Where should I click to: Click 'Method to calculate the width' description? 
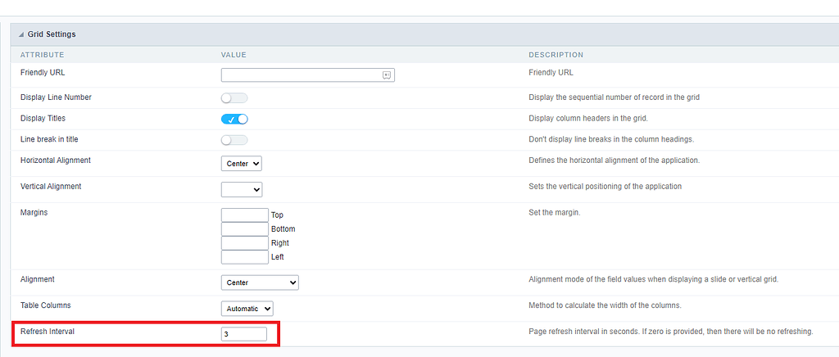pyautogui.click(x=605, y=305)
